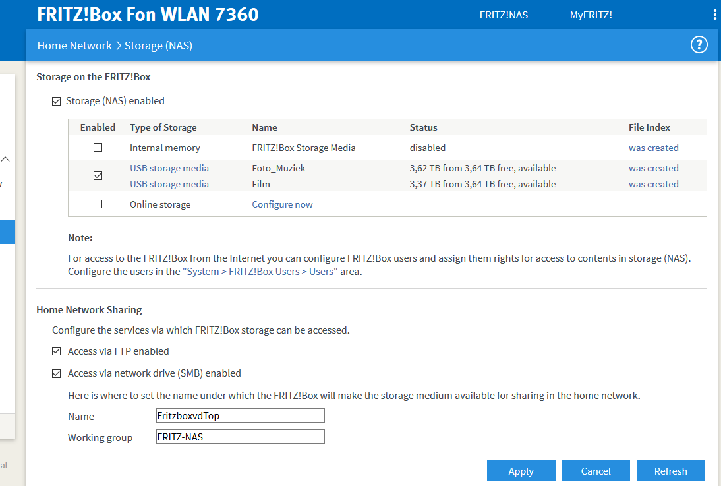Enable the Online storage checkbox
The width and height of the screenshot is (721, 486).
(98, 204)
